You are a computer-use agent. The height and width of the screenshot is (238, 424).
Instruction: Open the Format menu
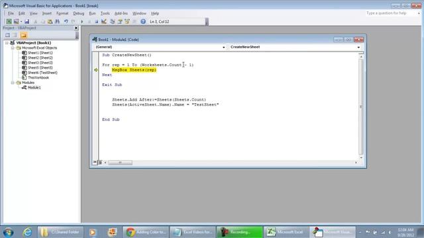point(62,13)
